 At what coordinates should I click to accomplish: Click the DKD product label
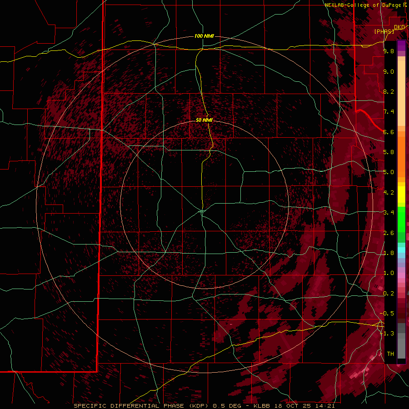(x=399, y=27)
